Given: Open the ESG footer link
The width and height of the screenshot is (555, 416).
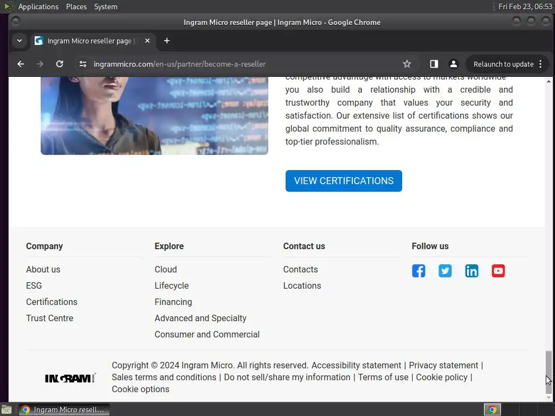Looking at the screenshot, I should tap(34, 286).
